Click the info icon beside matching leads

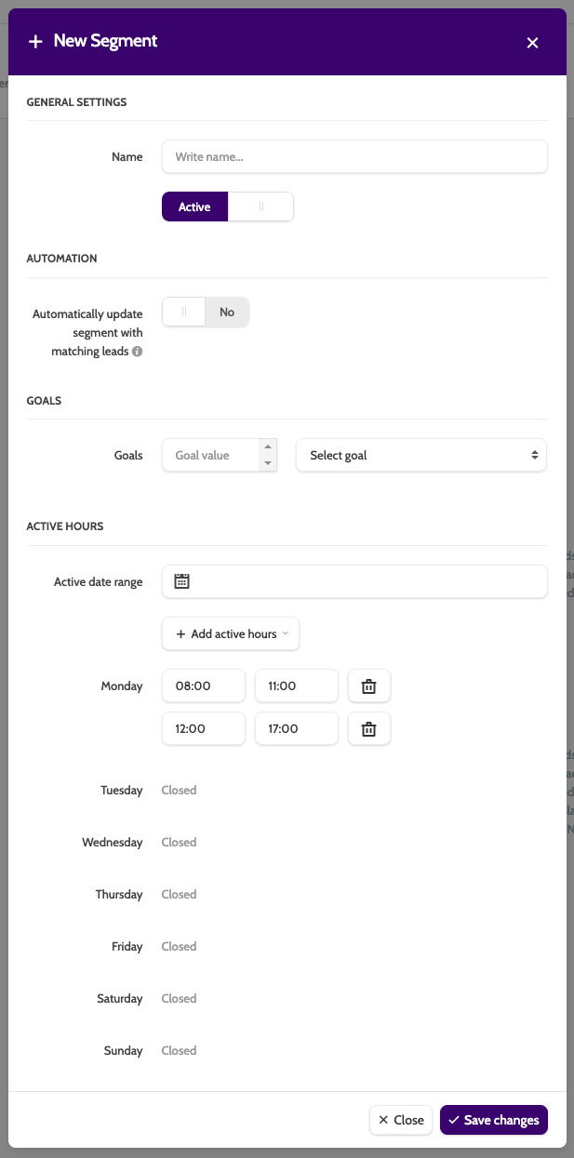(x=138, y=352)
